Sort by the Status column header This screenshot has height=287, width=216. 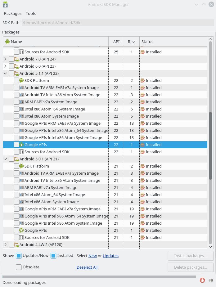[x=173, y=42]
